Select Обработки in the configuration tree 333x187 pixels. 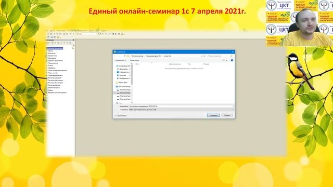pyautogui.click(x=52, y=68)
